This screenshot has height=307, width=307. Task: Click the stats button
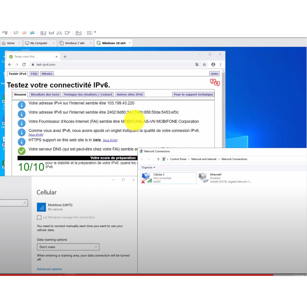click(214, 74)
